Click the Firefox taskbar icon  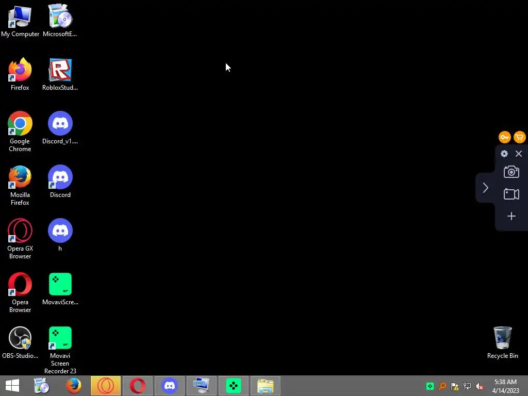pos(74,386)
